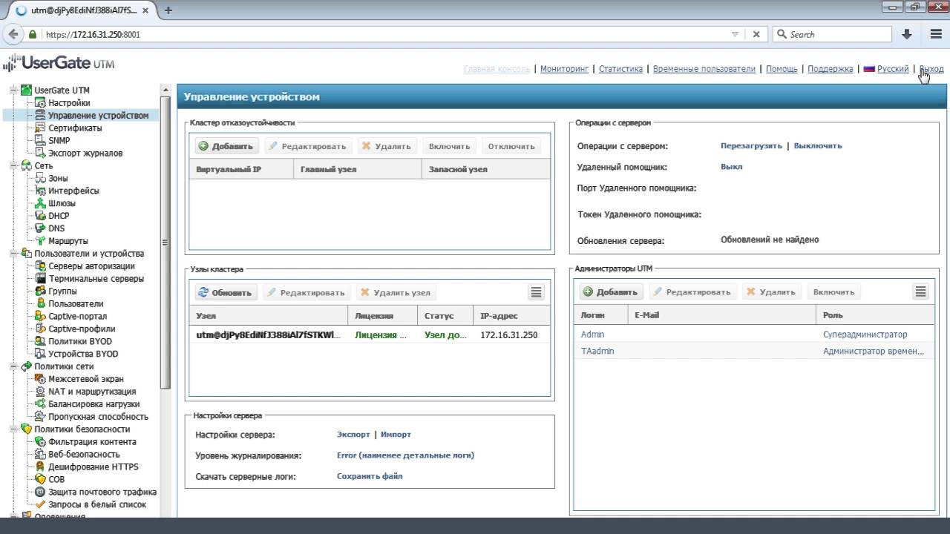Open URL history dropdown arrow in address bar

pyautogui.click(x=735, y=34)
